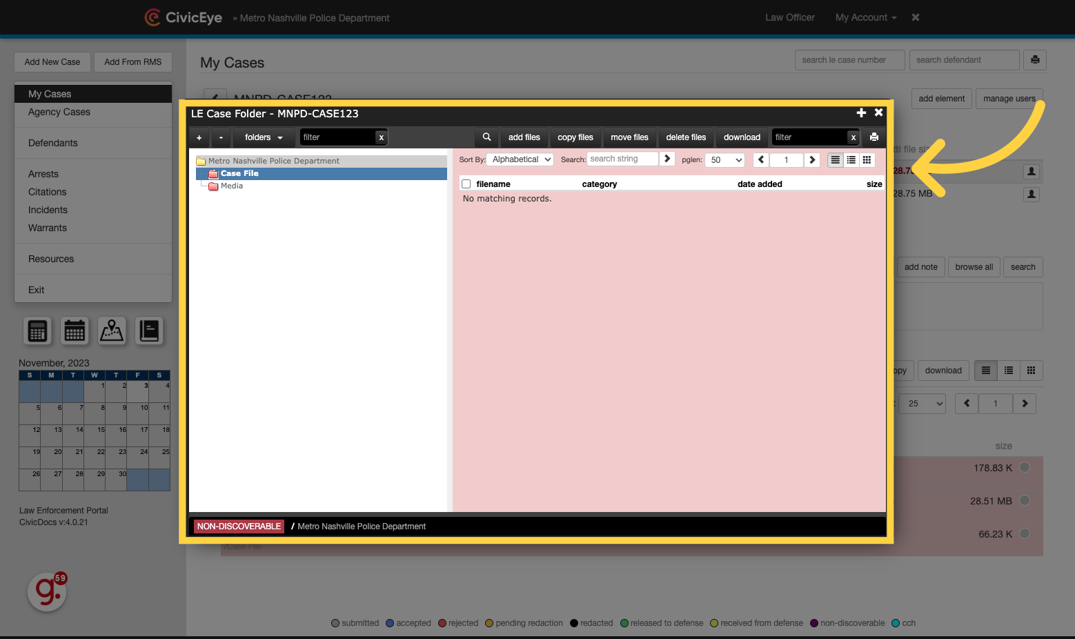Open the Grammarly badge icon
The width and height of the screenshot is (1075, 639).
pos(47,591)
